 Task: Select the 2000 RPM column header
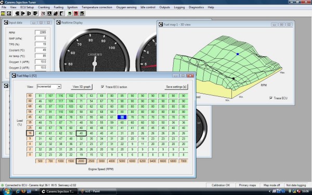click(81, 161)
